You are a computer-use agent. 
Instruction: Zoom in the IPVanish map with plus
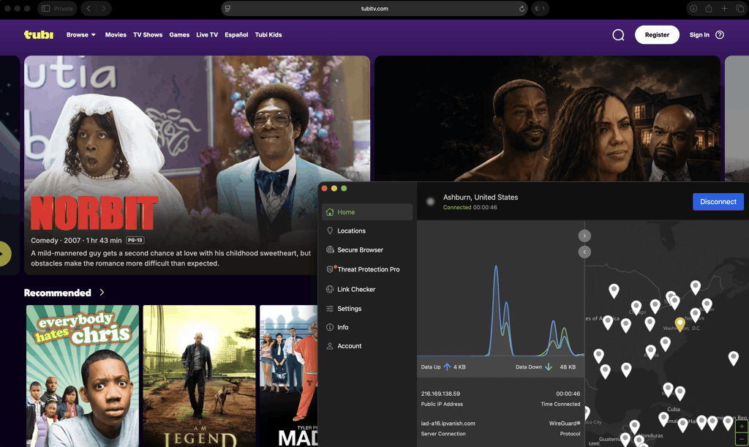[x=742, y=427]
